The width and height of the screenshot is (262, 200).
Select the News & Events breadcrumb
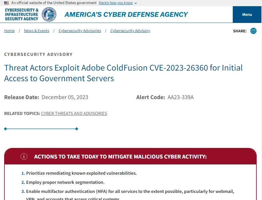click(37, 31)
